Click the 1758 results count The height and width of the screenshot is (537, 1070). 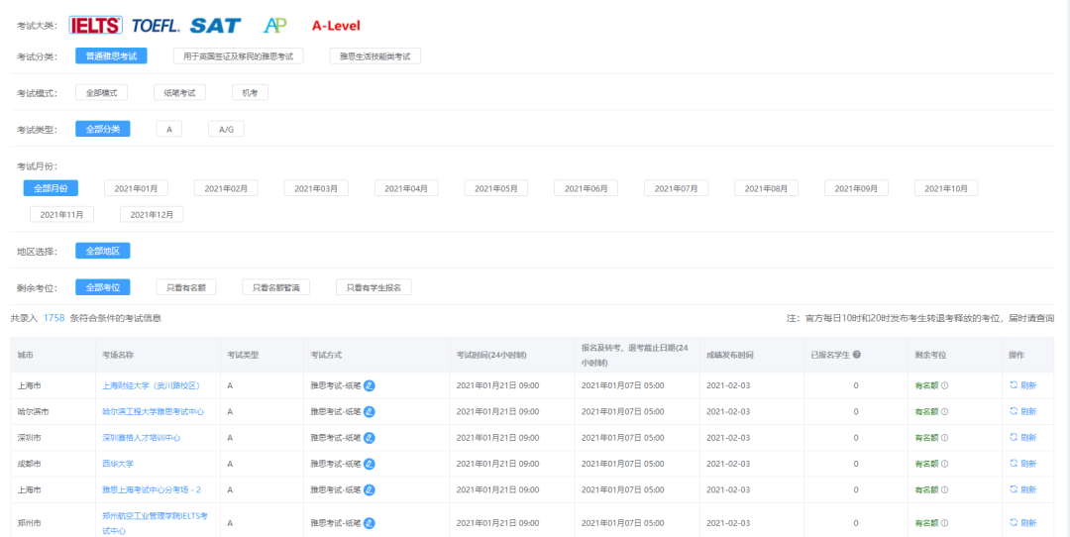pyautogui.click(x=53, y=318)
